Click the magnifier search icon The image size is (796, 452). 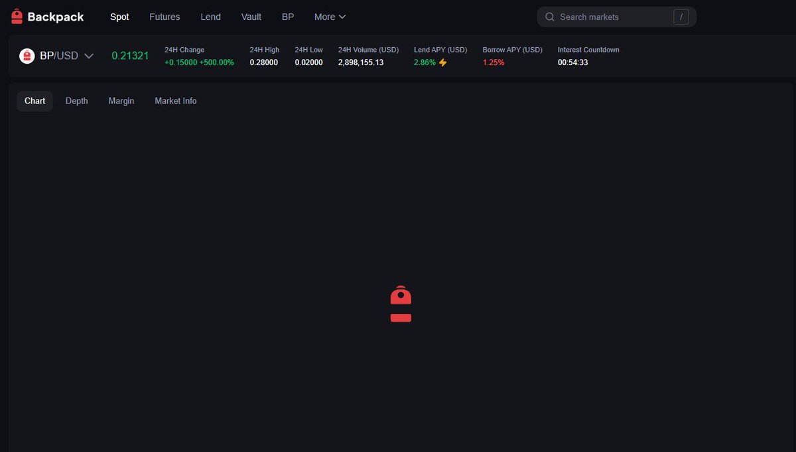(549, 17)
